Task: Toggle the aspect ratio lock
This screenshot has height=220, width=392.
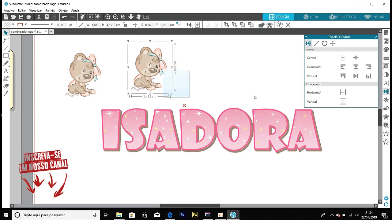Action: [125, 25]
